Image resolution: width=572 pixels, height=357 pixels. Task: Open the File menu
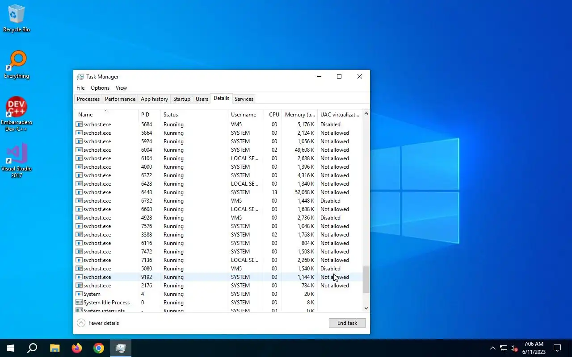click(x=80, y=88)
